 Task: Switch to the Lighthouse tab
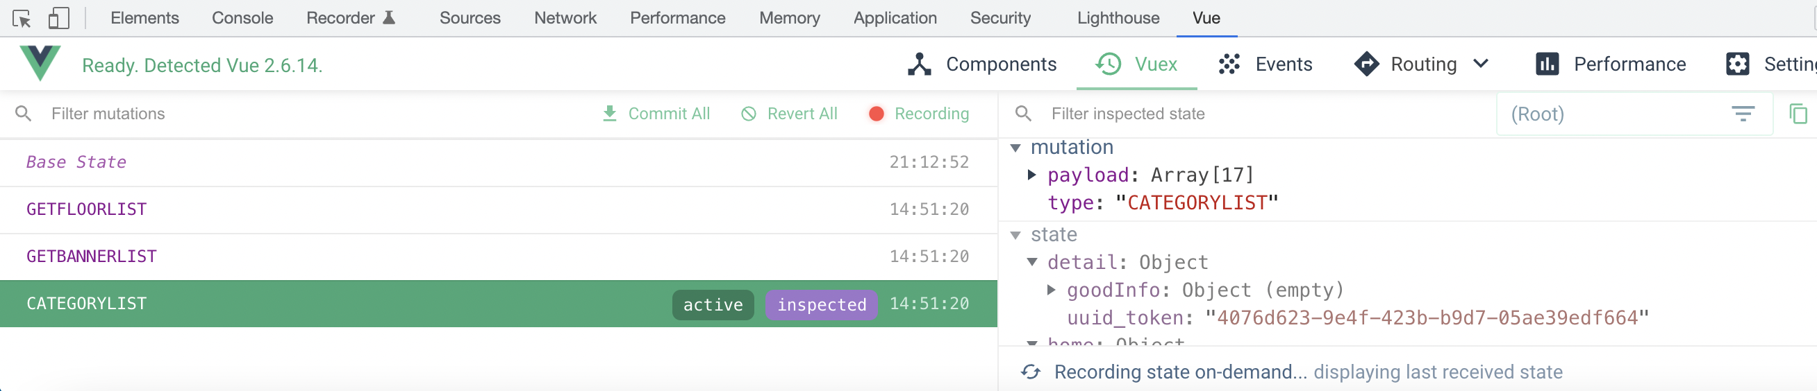[1118, 18]
